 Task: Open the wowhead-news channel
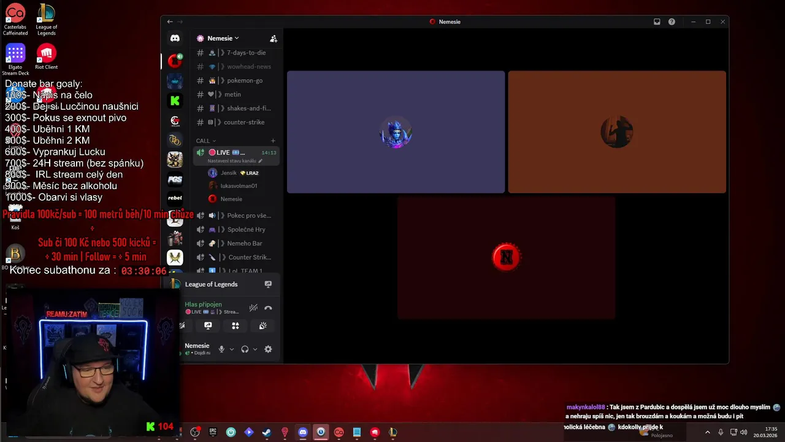(236, 66)
